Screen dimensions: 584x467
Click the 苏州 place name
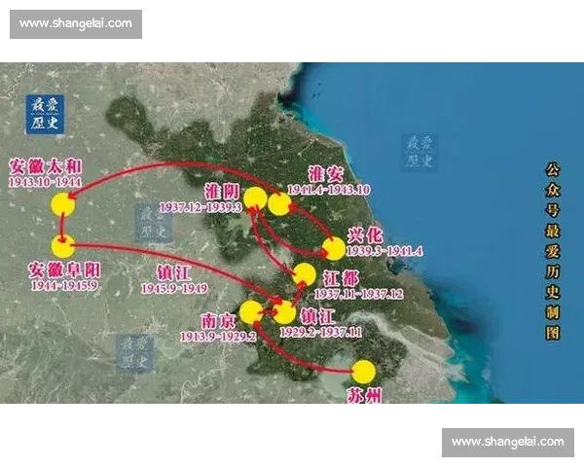tap(364, 396)
